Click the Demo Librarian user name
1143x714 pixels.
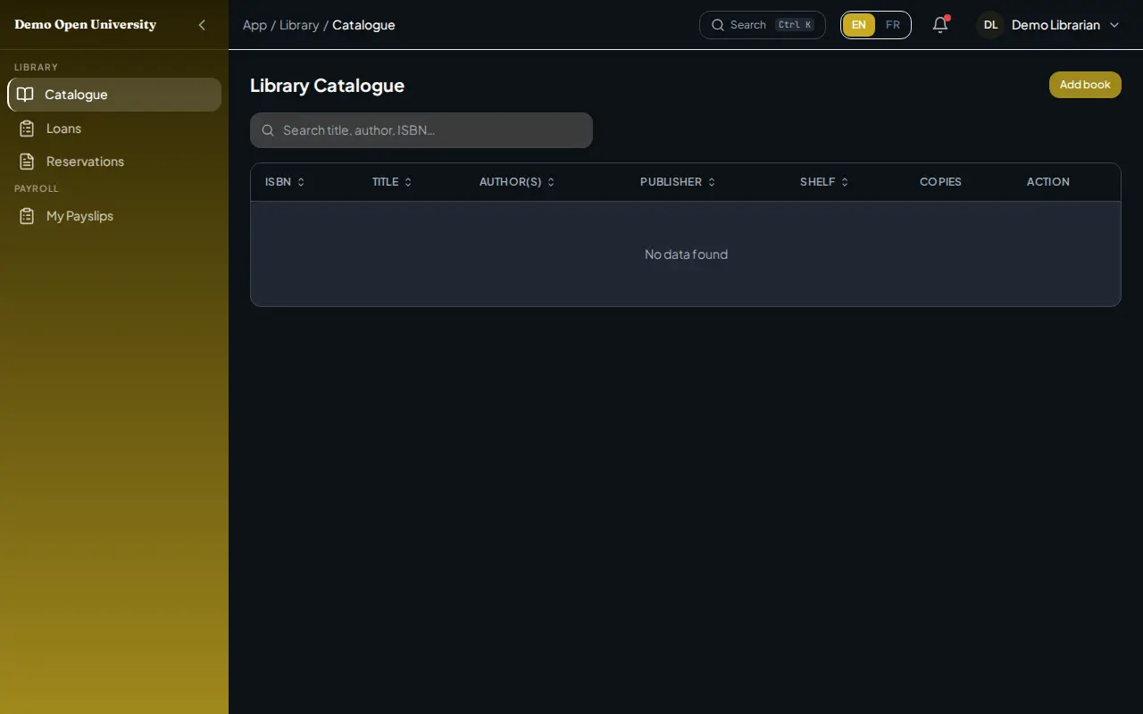(1055, 25)
